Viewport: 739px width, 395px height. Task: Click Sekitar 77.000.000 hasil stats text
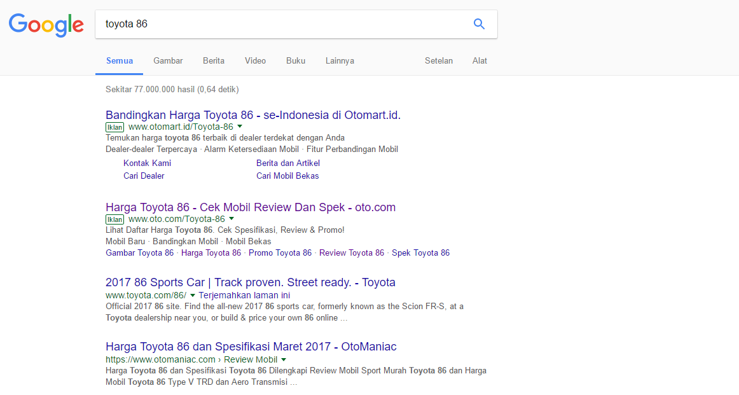tap(172, 90)
